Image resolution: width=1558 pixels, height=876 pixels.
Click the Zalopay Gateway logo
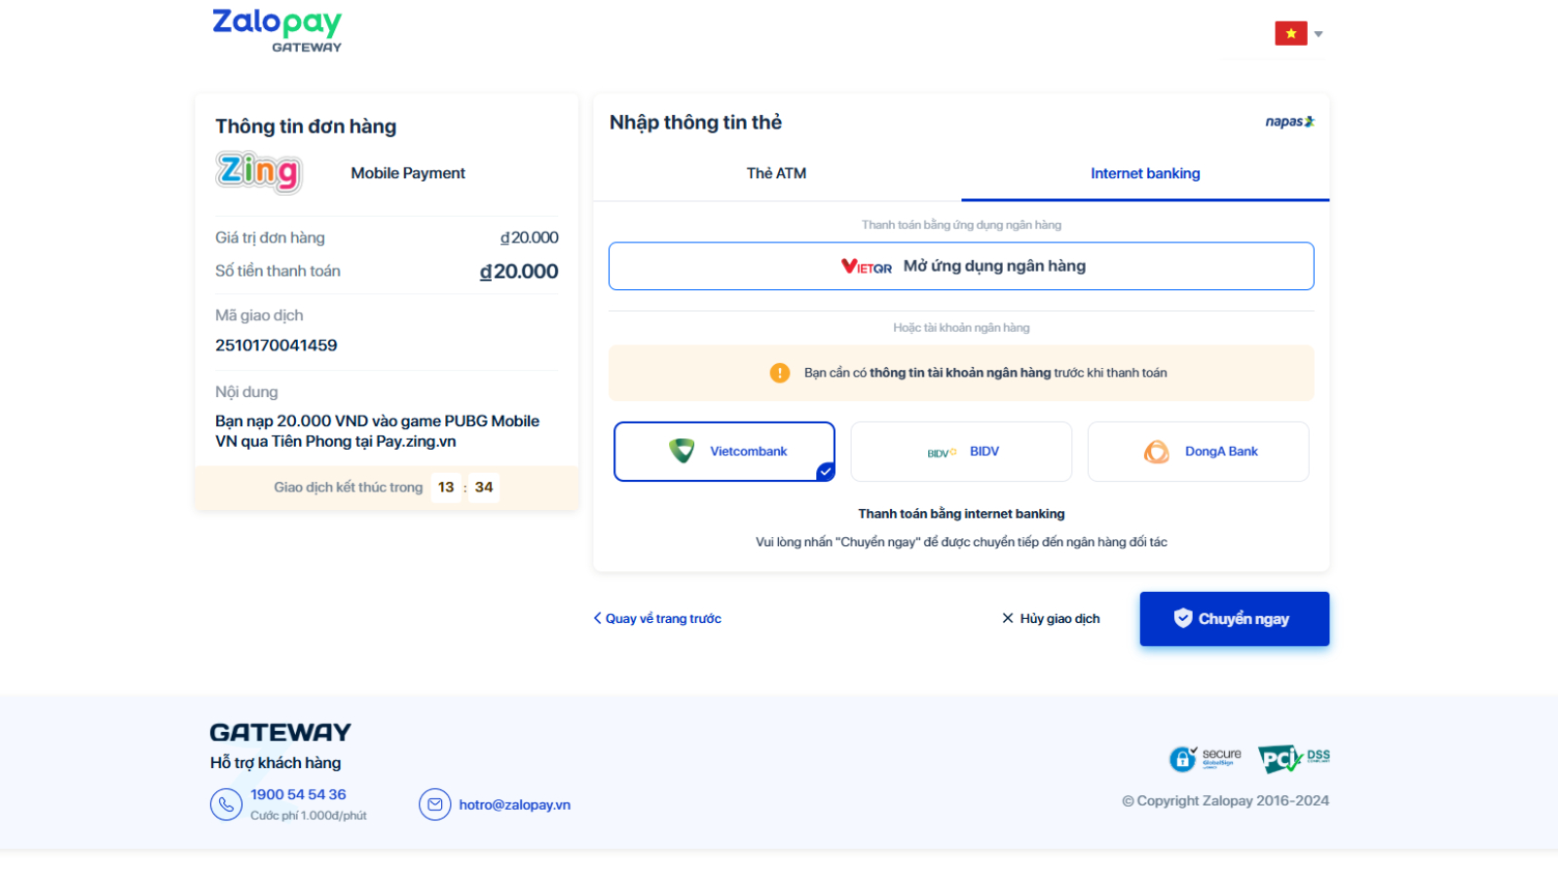(278, 30)
